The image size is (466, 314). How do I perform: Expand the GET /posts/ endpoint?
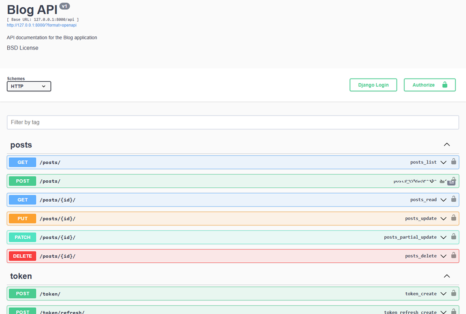[443, 162]
